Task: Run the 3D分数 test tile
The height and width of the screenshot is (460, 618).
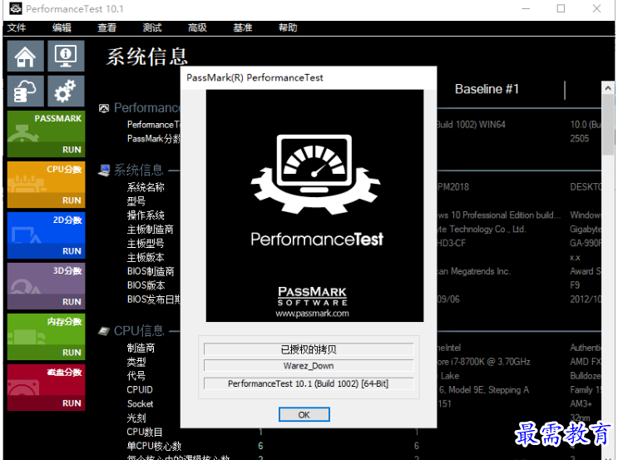Action: tap(46, 286)
